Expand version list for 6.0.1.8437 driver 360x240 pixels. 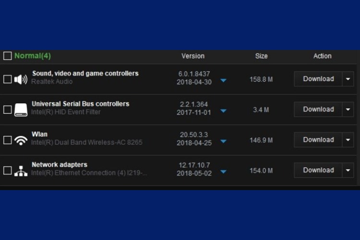223,81
